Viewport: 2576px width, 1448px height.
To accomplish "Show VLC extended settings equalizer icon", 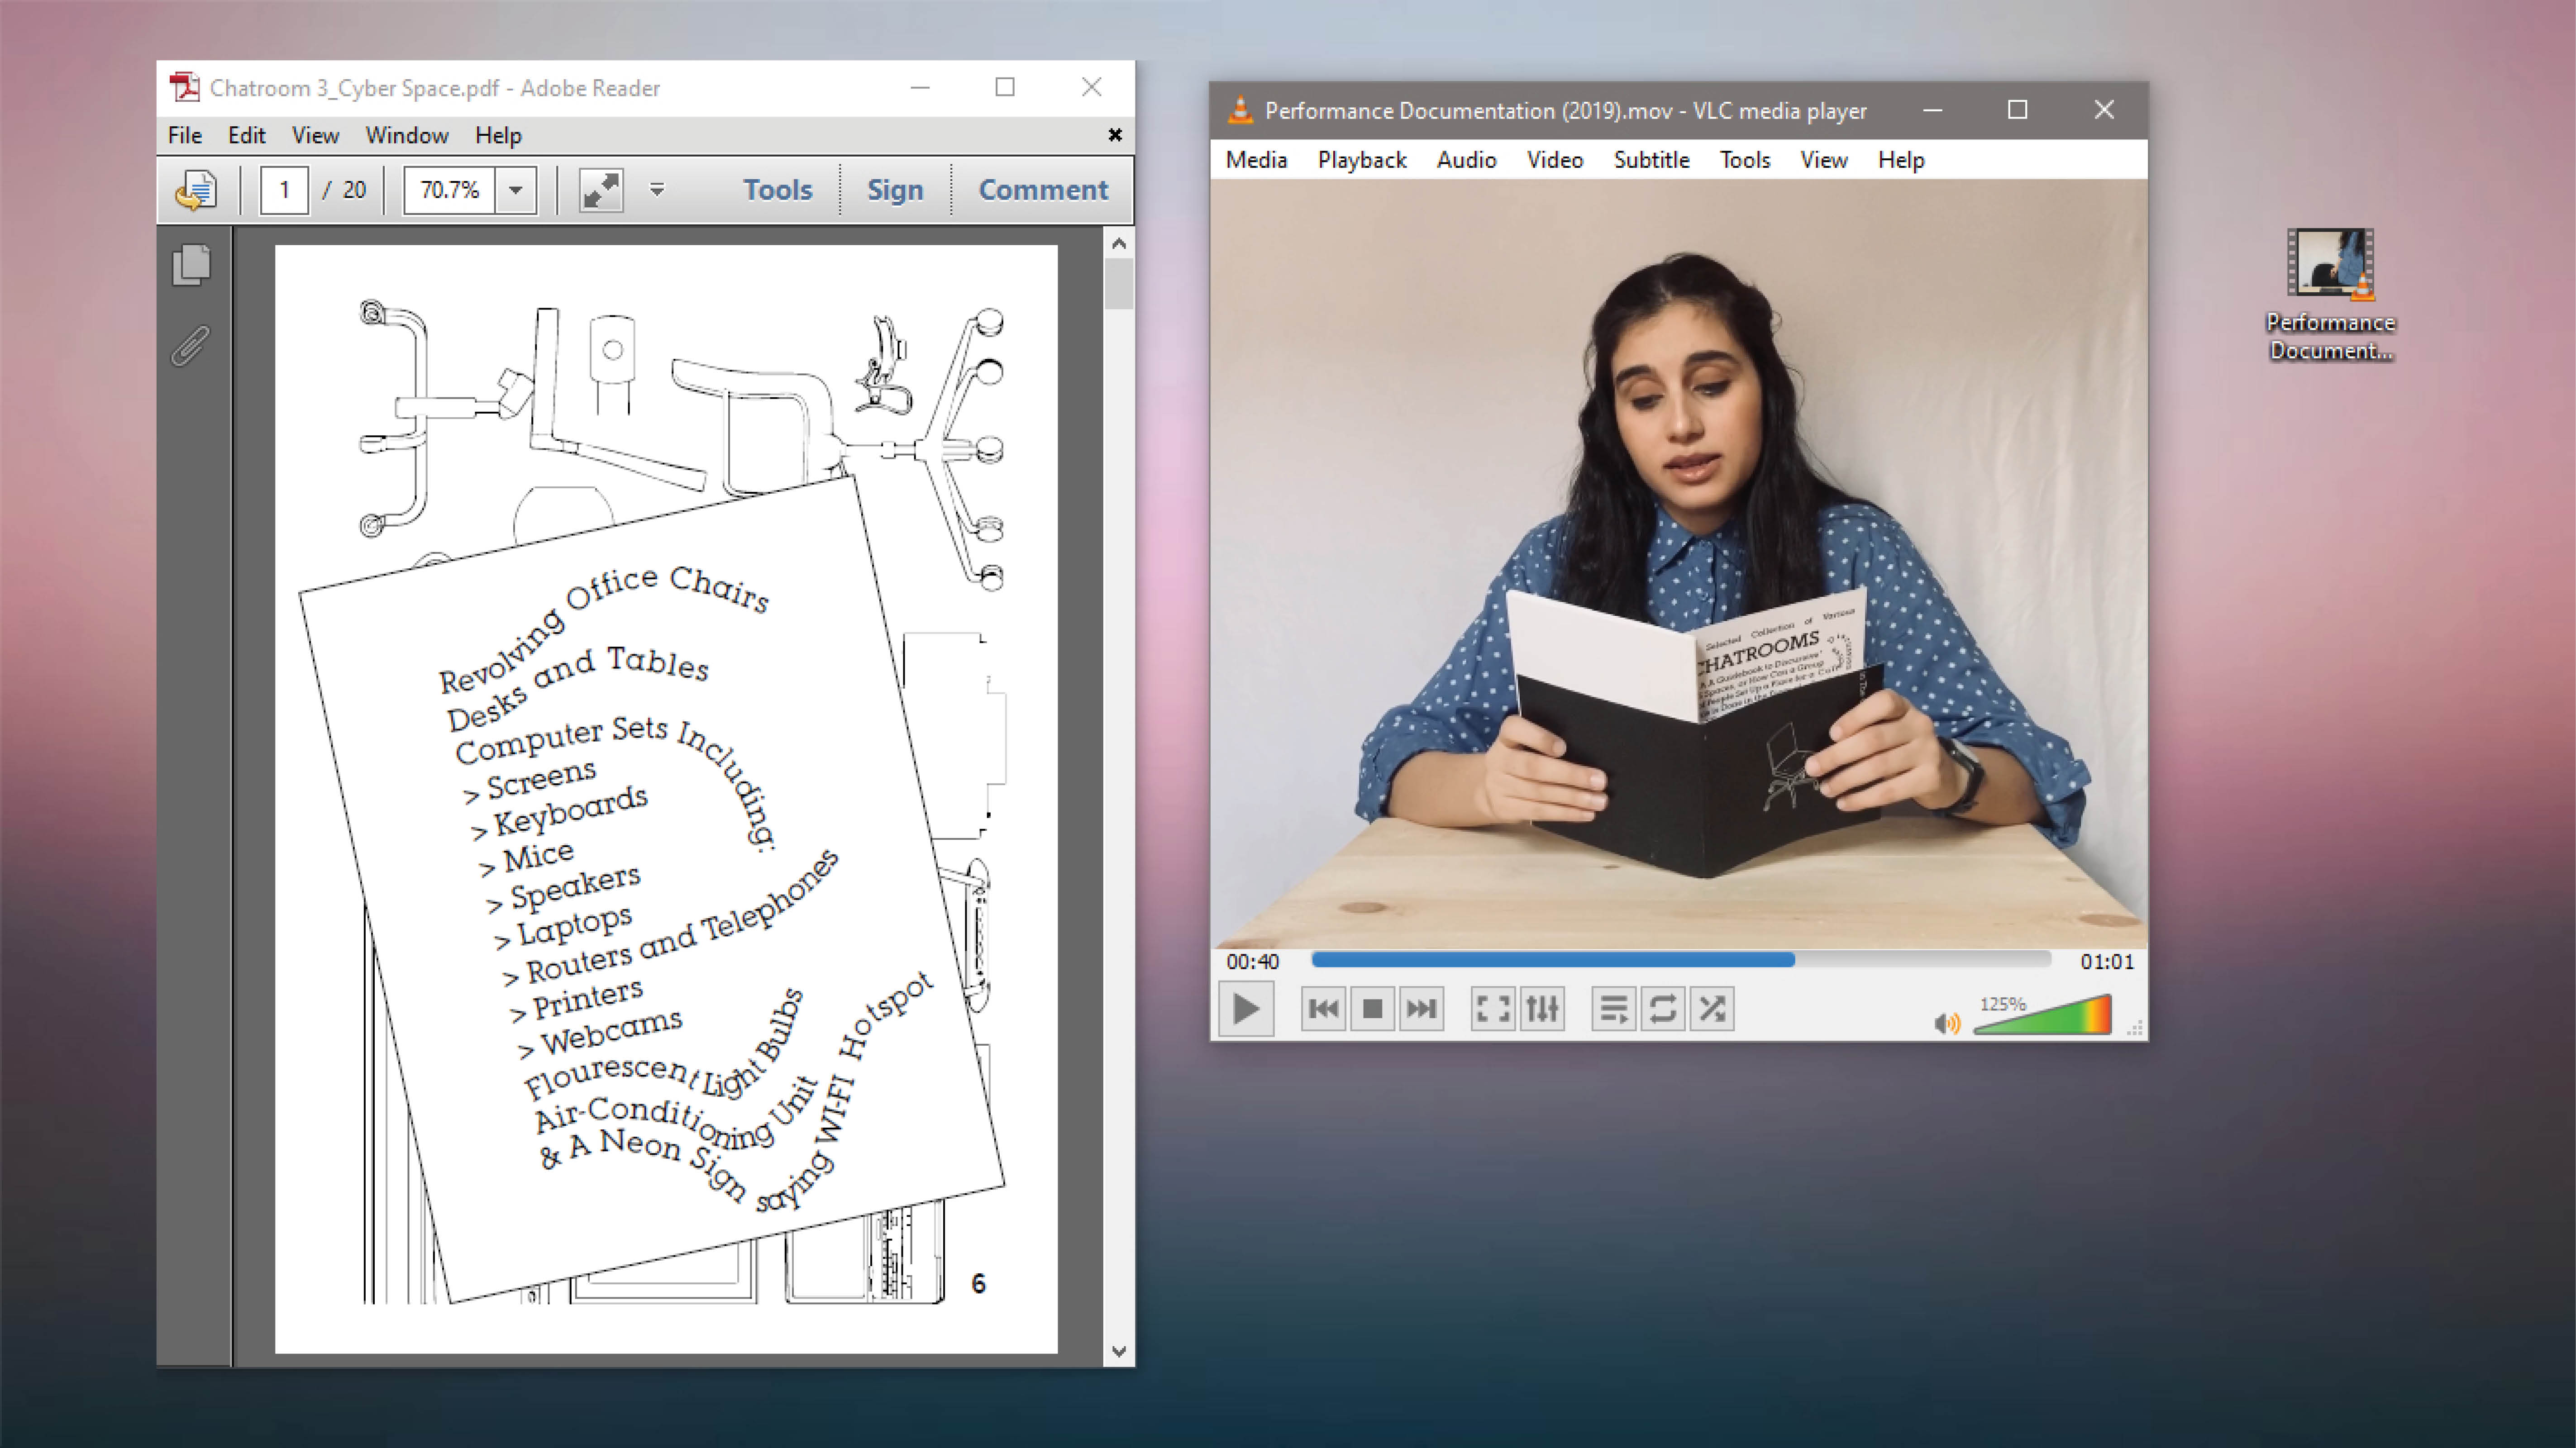I will point(1541,1009).
